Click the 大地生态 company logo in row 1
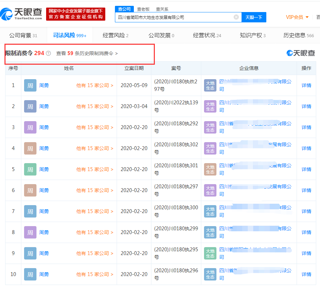The height and width of the screenshot is (286, 320). [210, 85]
